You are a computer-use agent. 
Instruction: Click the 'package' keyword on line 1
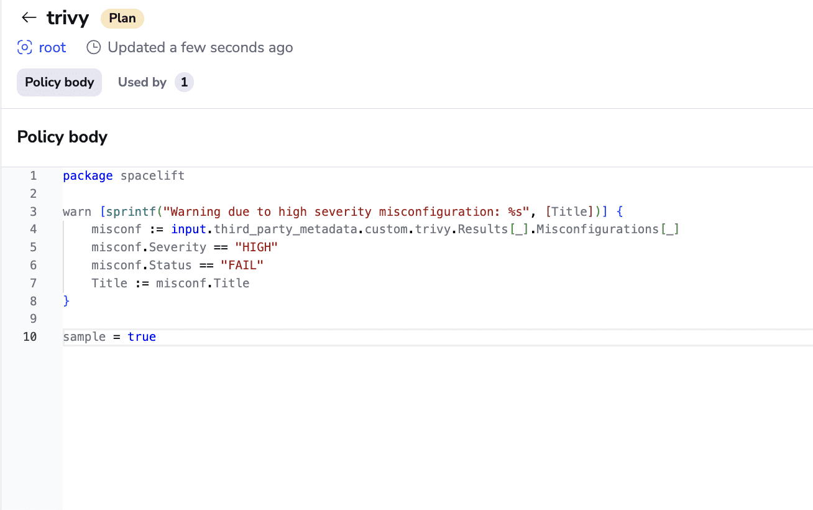point(88,175)
